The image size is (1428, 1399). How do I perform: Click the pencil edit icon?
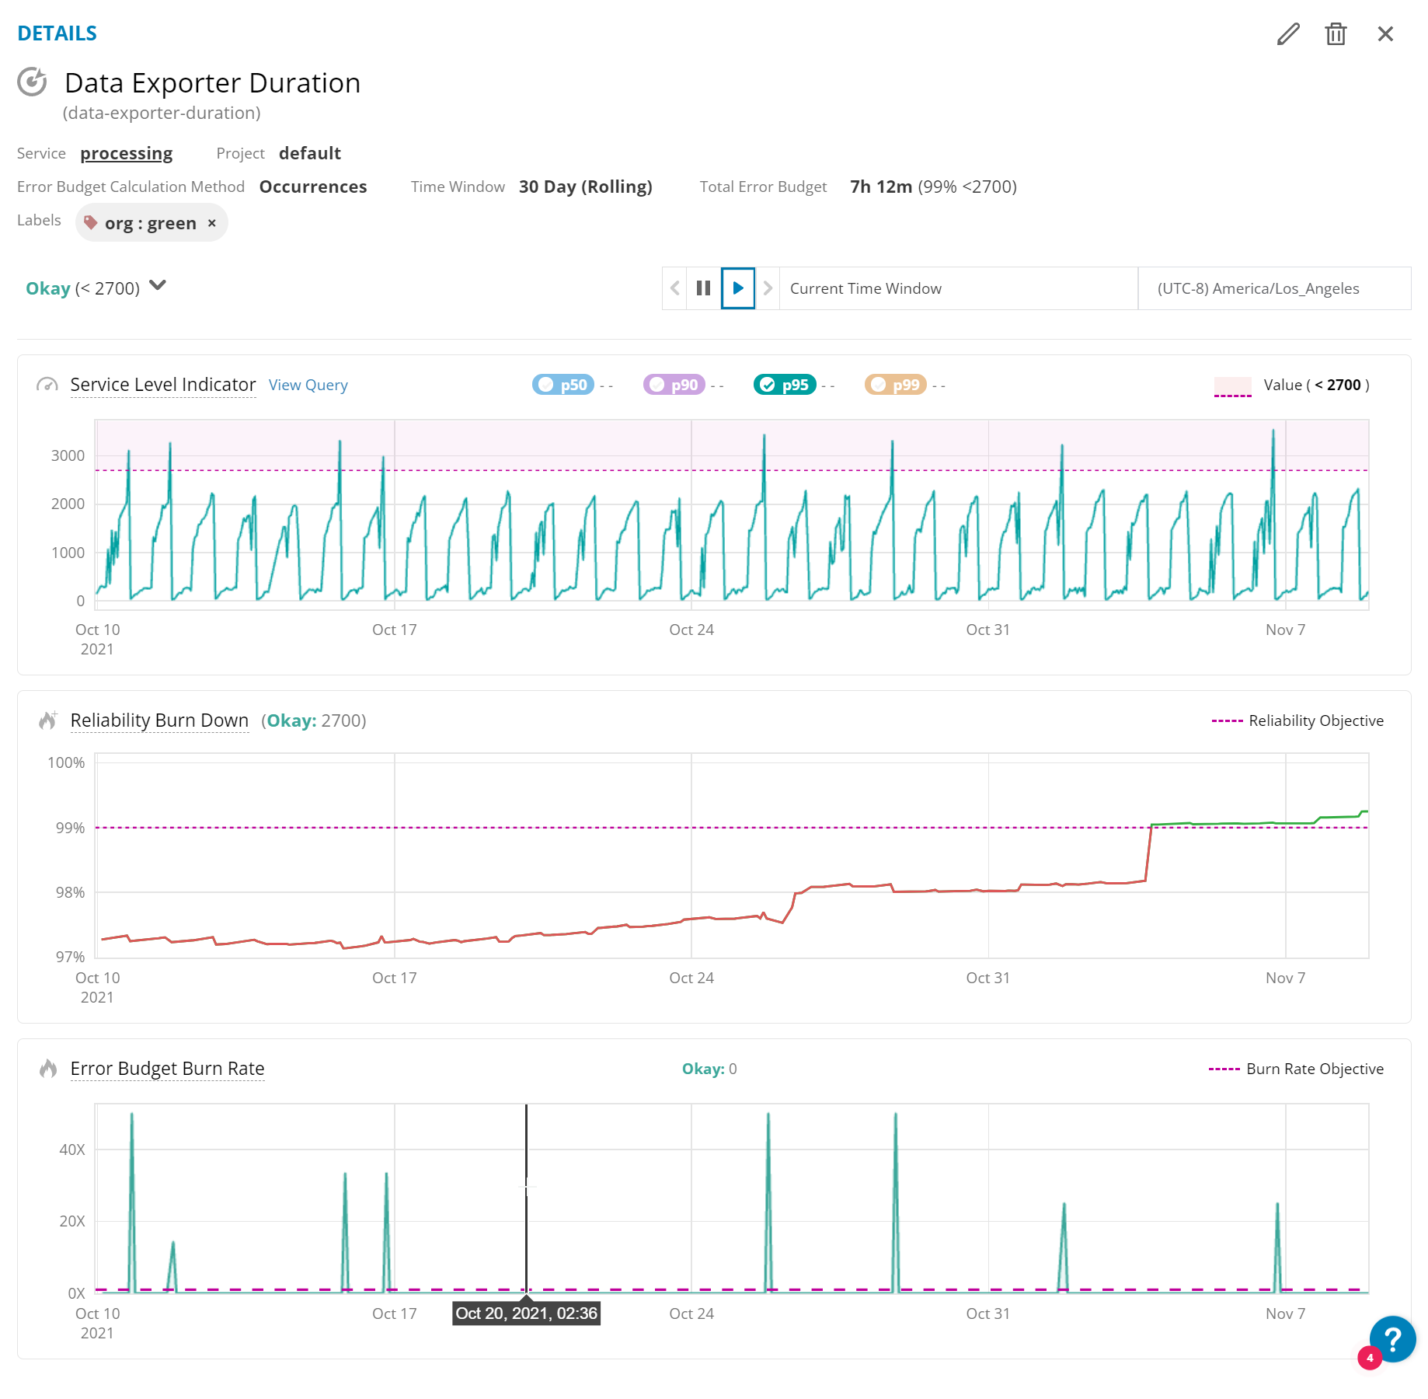[1287, 34]
